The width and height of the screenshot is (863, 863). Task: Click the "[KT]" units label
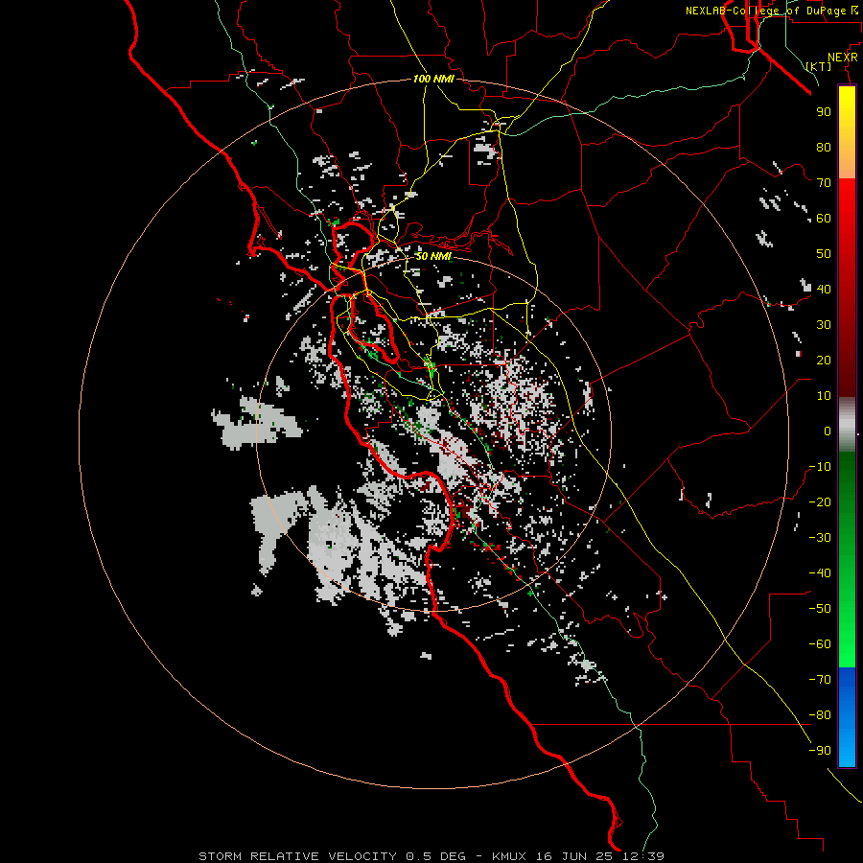(819, 66)
